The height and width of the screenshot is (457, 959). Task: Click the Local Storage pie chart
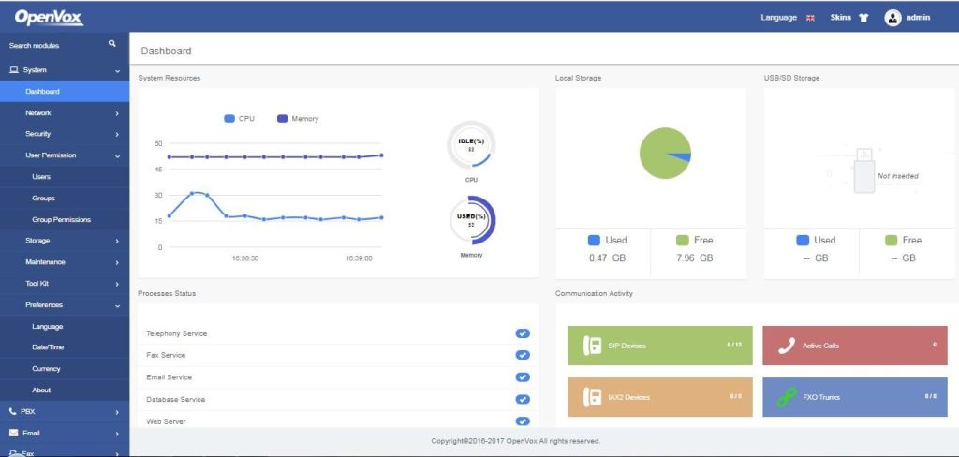pyautogui.click(x=666, y=153)
